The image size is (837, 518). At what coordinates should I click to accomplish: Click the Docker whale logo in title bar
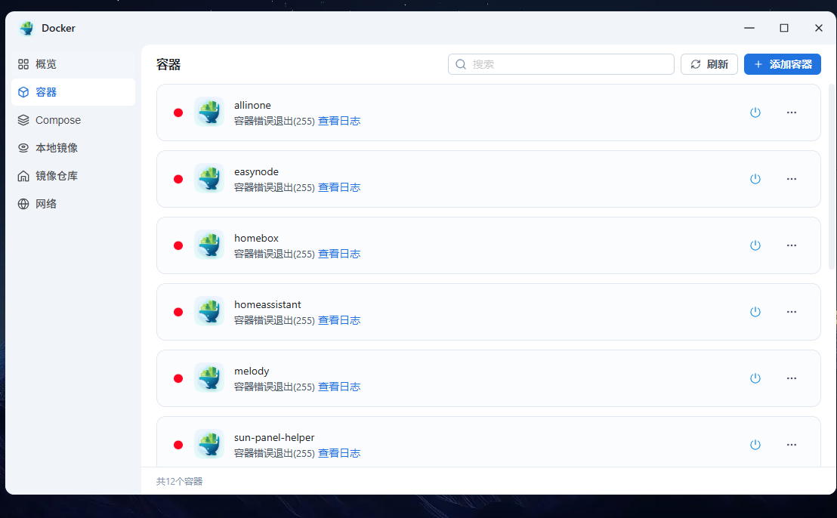pos(26,28)
